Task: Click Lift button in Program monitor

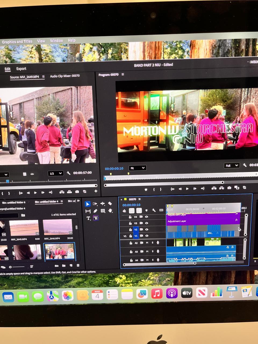Action: coord(214,188)
